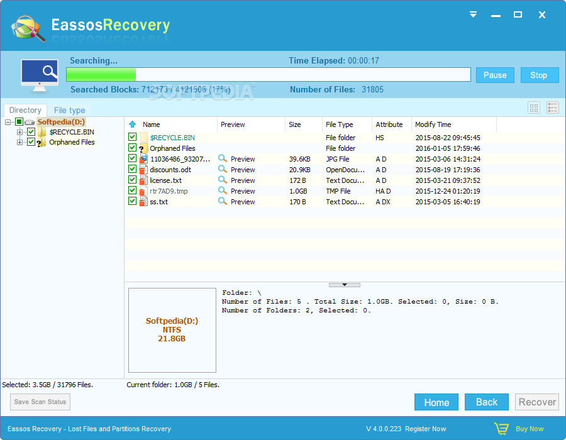Image resolution: width=566 pixels, height=440 pixels.
Task: Preview the ss.txt file
Action: (x=243, y=202)
